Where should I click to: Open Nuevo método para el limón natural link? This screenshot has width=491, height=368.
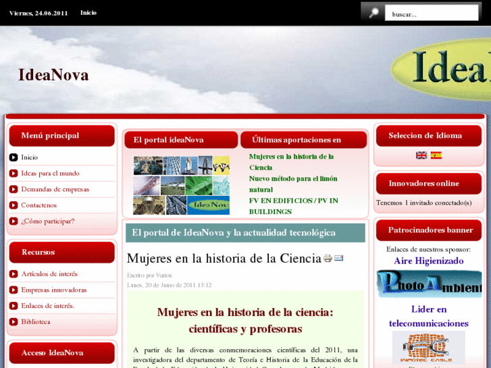coord(293,184)
